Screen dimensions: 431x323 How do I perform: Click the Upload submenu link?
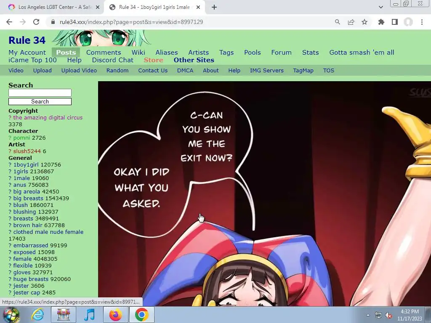[43, 71]
